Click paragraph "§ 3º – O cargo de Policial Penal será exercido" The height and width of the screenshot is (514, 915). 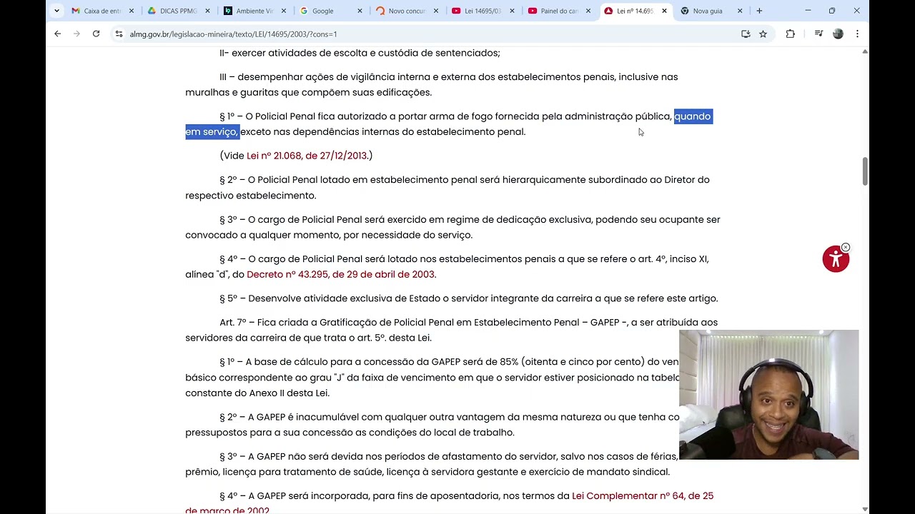click(x=452, y=227)
